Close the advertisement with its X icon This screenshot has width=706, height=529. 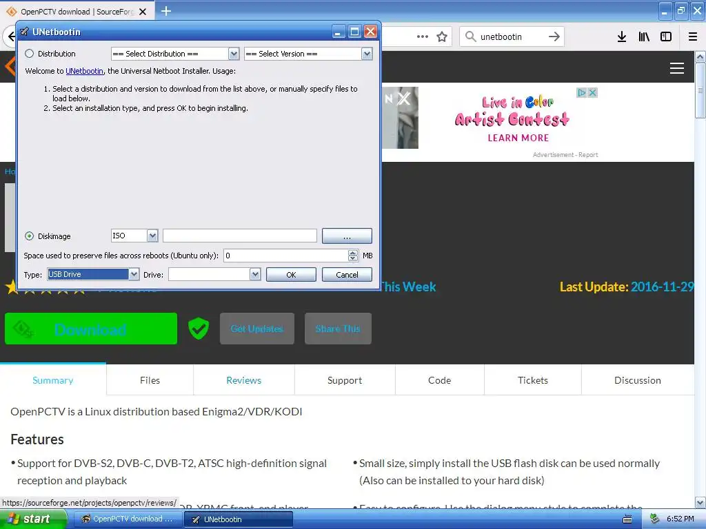click(592, 93)
